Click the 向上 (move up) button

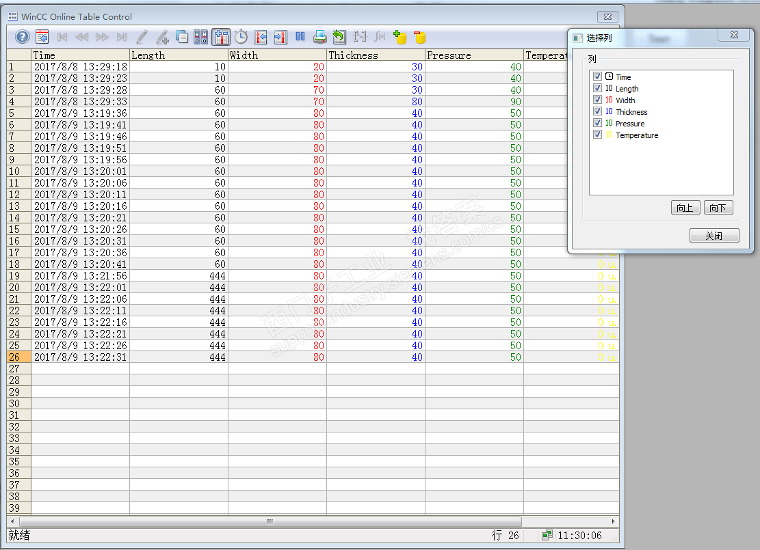pos(685,208)
